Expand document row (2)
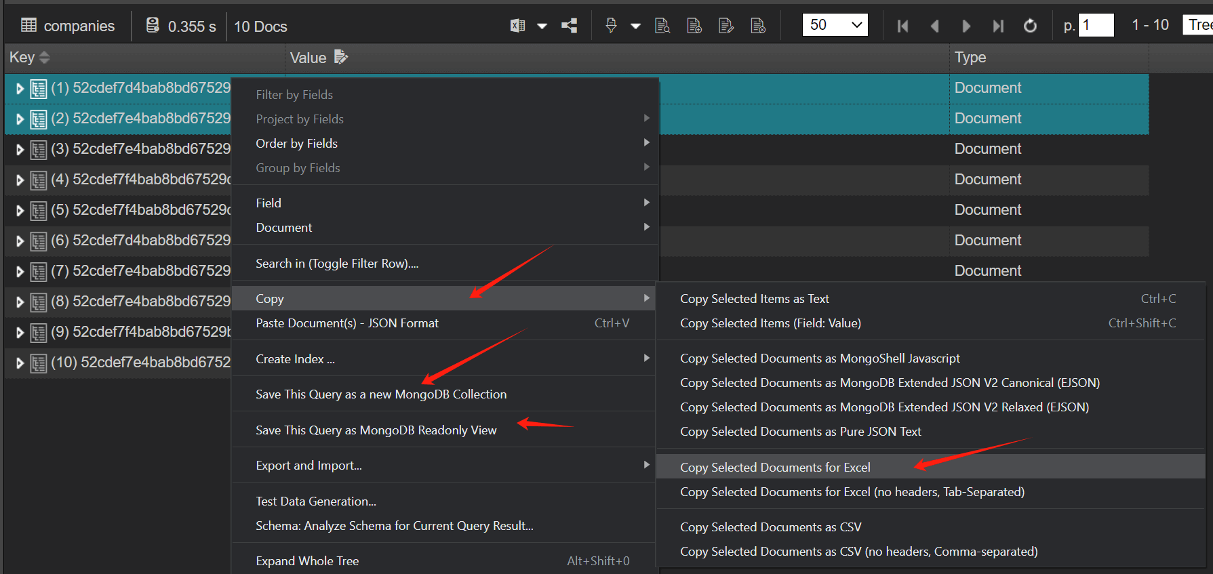Screen dimensions: 1213x574 (x=20, y=119)
